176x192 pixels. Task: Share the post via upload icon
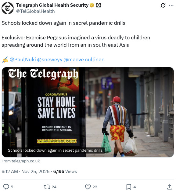pyautogui.click(x=170, y=187)
